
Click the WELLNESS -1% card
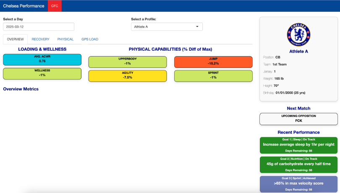click(x=42, y=74)
